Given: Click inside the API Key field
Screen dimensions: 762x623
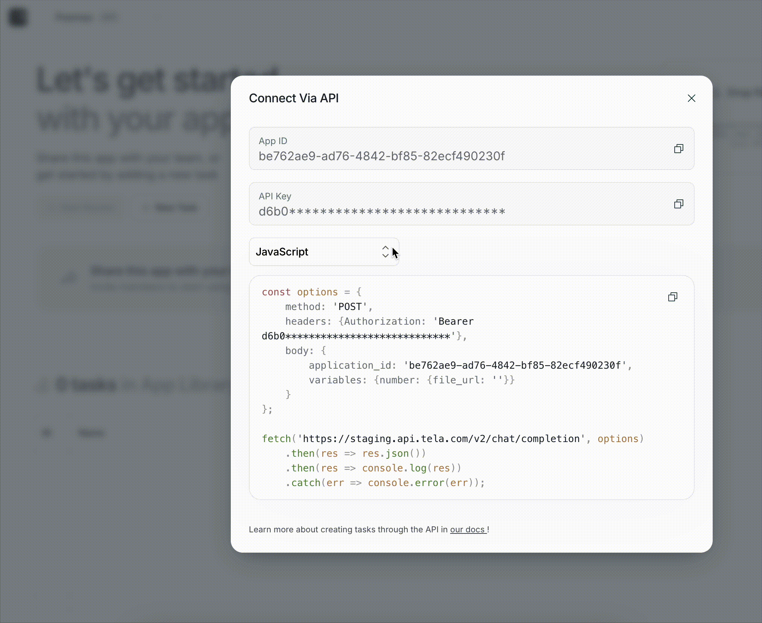Looking at the screenshot, I should 382,211.
